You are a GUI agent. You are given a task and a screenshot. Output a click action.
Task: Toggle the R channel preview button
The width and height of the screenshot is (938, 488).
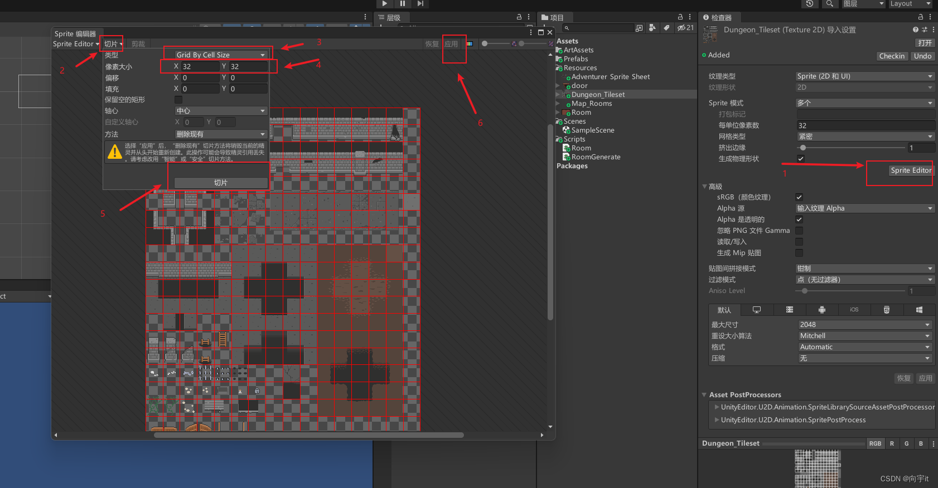892,443
